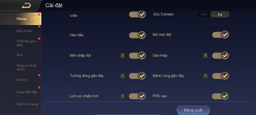Open the help icon beside Tướng dùng gần đây
Viewport: 256px width, 115px height.
point(123,76)
